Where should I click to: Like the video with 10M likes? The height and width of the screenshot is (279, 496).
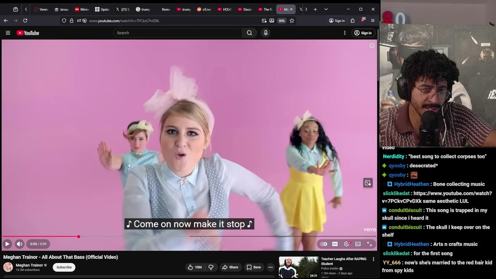195,267
